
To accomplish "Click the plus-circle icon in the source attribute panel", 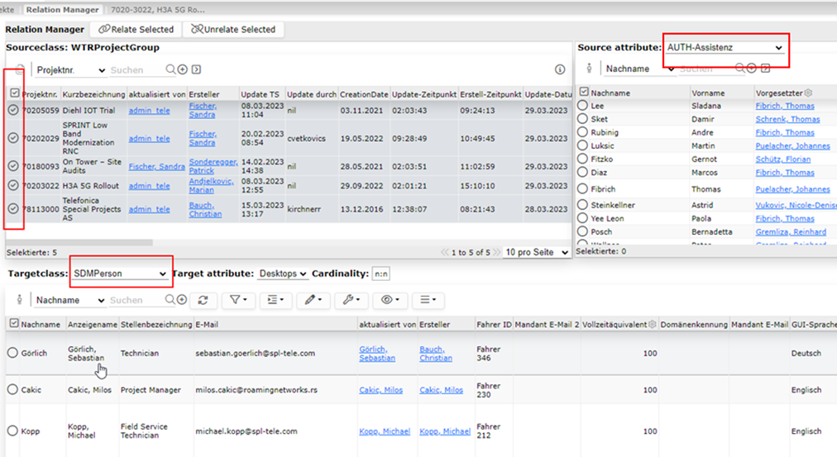I will pyautogui.click(x=752, y=69).
